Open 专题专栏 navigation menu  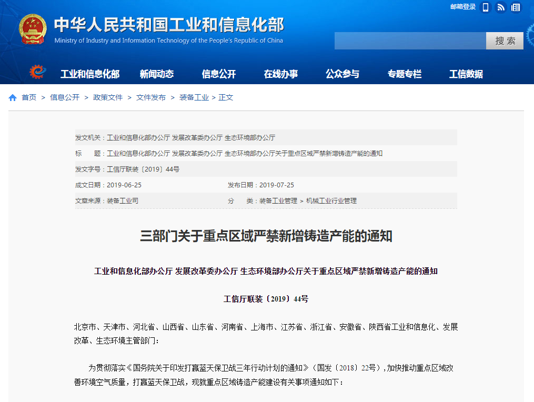(404, 74)
